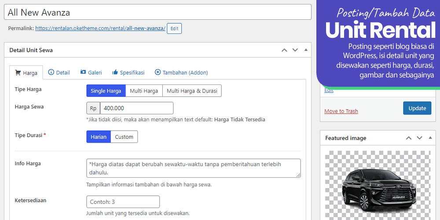Move Featured image panel up
Viewport: 440px width, 220px height.
409,138
